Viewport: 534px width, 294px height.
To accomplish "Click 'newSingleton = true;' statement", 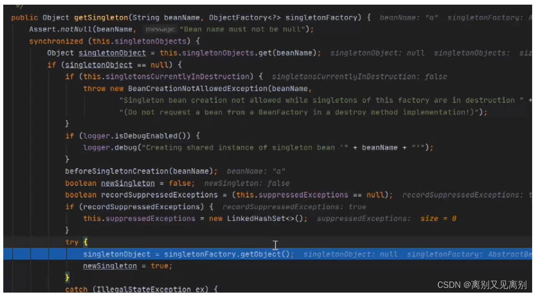I will [x=128, y=266].
